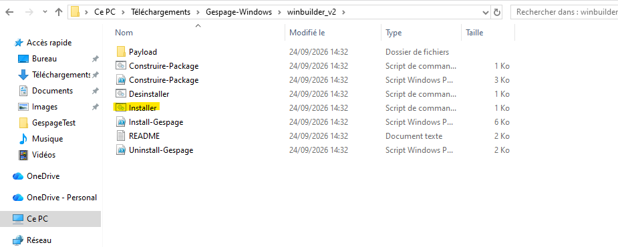Click the Desinstaller command script icon
618x247 pixels.
pyautogui.click(x=121, y=94)
